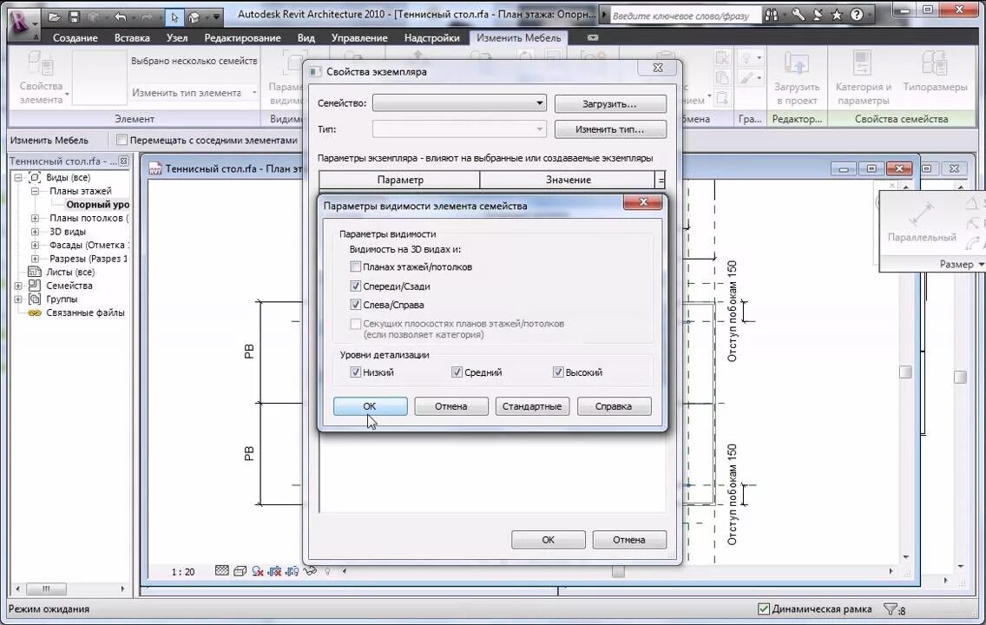This screenshot has width=986, height=625.
Task: Click the filter funnel icon in status bar
Action: (890, 609)
